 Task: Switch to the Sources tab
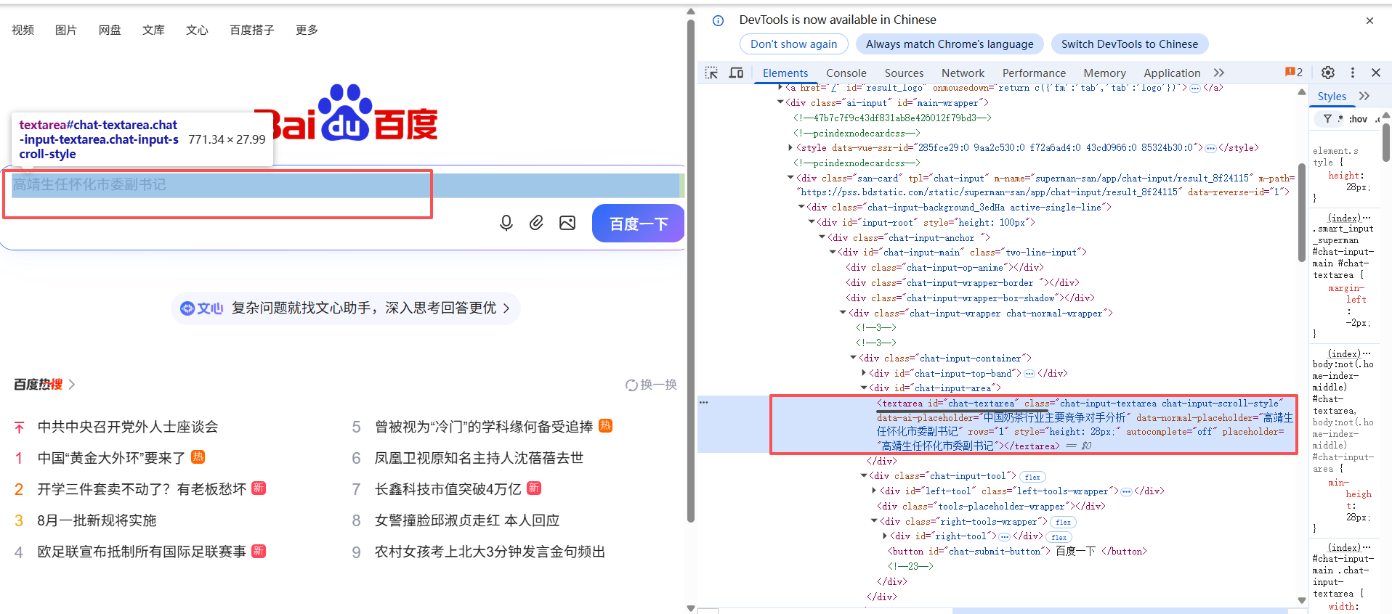904,73
